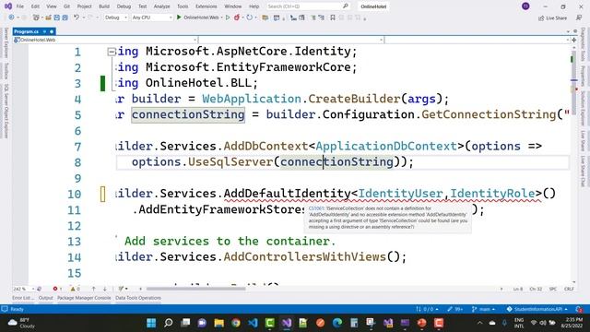Screen dimensions: 590x332
Task: Open Microsoft Edge from taskbar
Action: [337, 323]
